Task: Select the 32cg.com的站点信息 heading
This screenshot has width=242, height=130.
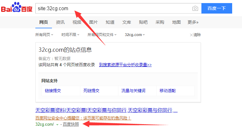Action: 65,50
